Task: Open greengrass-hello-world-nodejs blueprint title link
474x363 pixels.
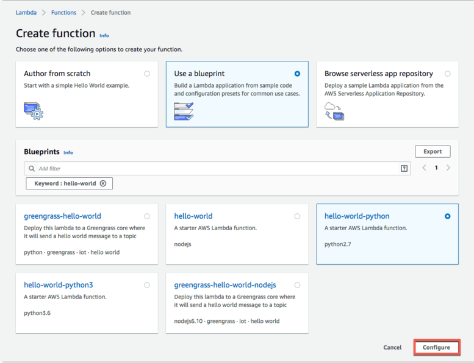Action: tap(225, 285)
